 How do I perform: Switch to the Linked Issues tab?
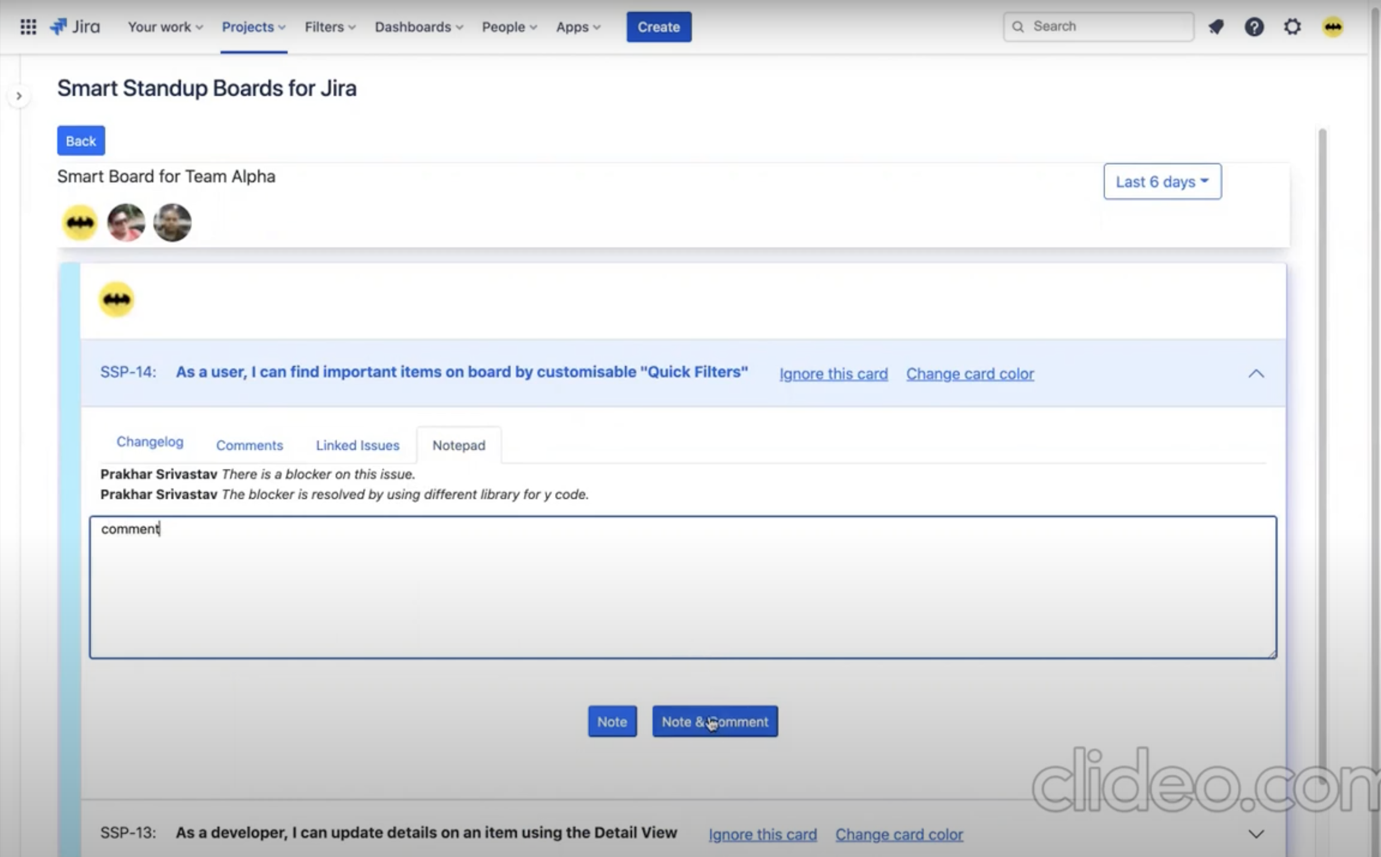click(357, 445)
